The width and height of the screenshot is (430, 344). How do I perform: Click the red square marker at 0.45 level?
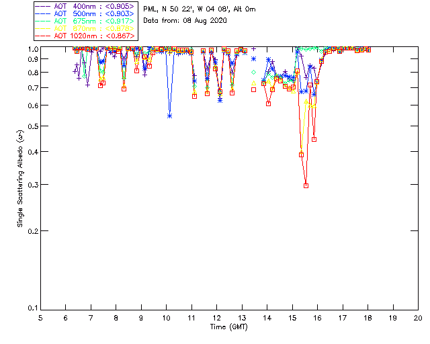[314, 139]
